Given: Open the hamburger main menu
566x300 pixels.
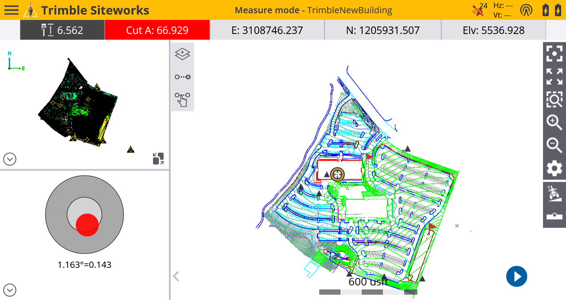Looking at the screenshot, I should point(11,10).
